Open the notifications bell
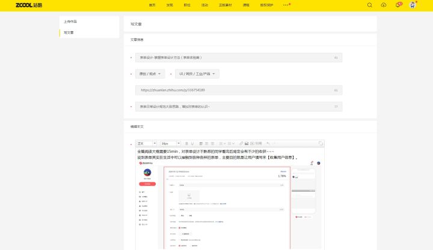 coord(398,5)
